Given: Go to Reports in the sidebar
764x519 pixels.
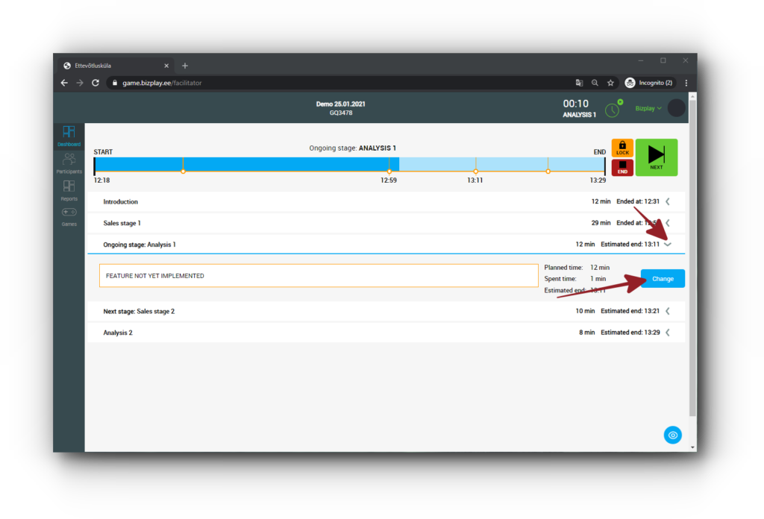Looking at the screenshot, I should point(69,189).
